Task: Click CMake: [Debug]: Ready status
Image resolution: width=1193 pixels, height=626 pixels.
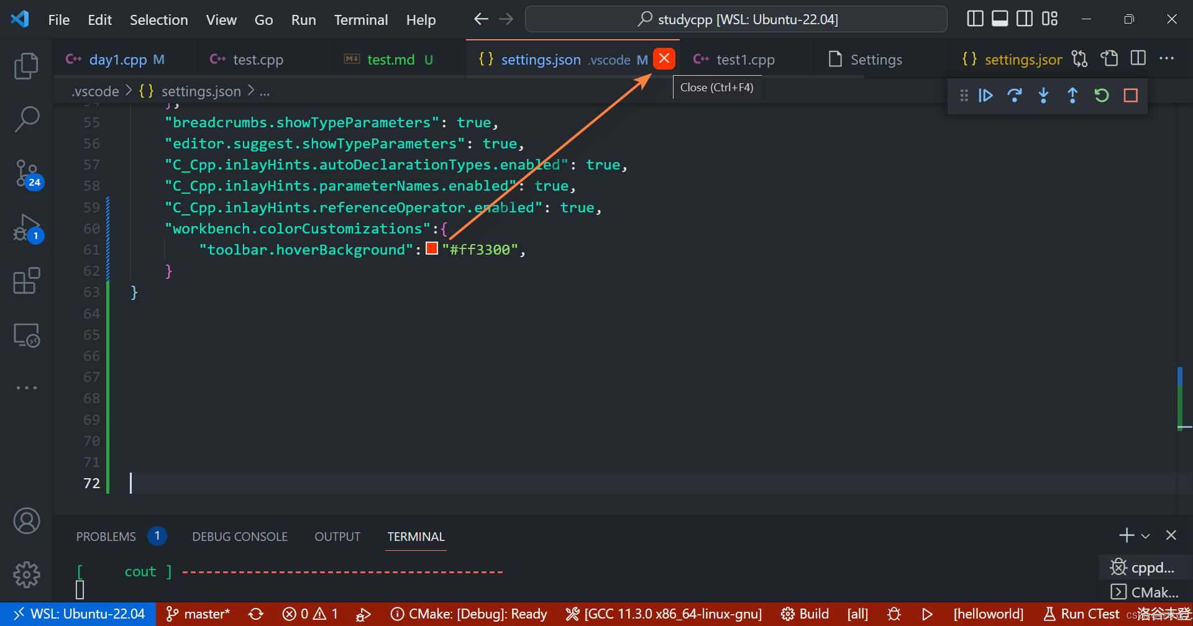Action: pos(469,614)
